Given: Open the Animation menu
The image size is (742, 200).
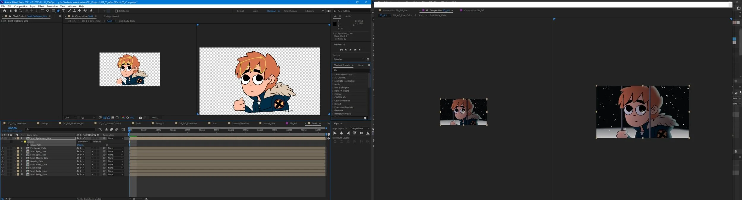Looking at the screenshot, I should (x=52, y=6).
